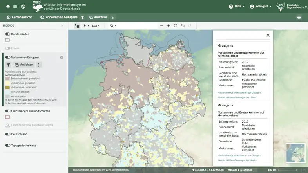Turn off the Topografische Karte layer
308x173 pixels.
point(8,146)
